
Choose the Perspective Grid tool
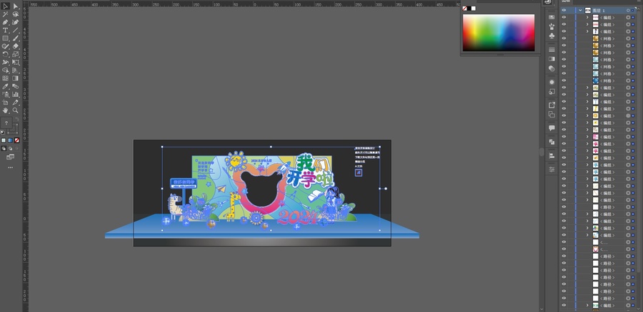(x=16, y=71)
